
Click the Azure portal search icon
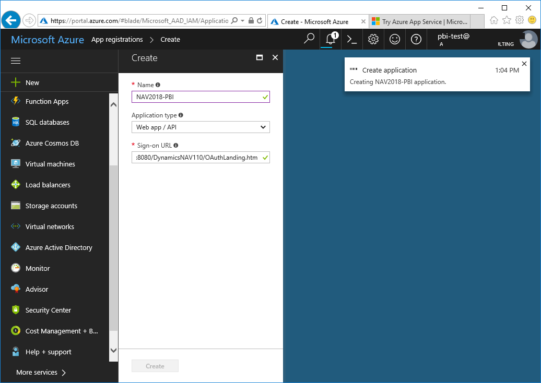tap(309, 39)
